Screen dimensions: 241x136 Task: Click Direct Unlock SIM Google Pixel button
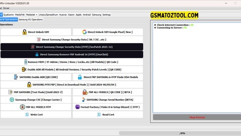point(108,32)
